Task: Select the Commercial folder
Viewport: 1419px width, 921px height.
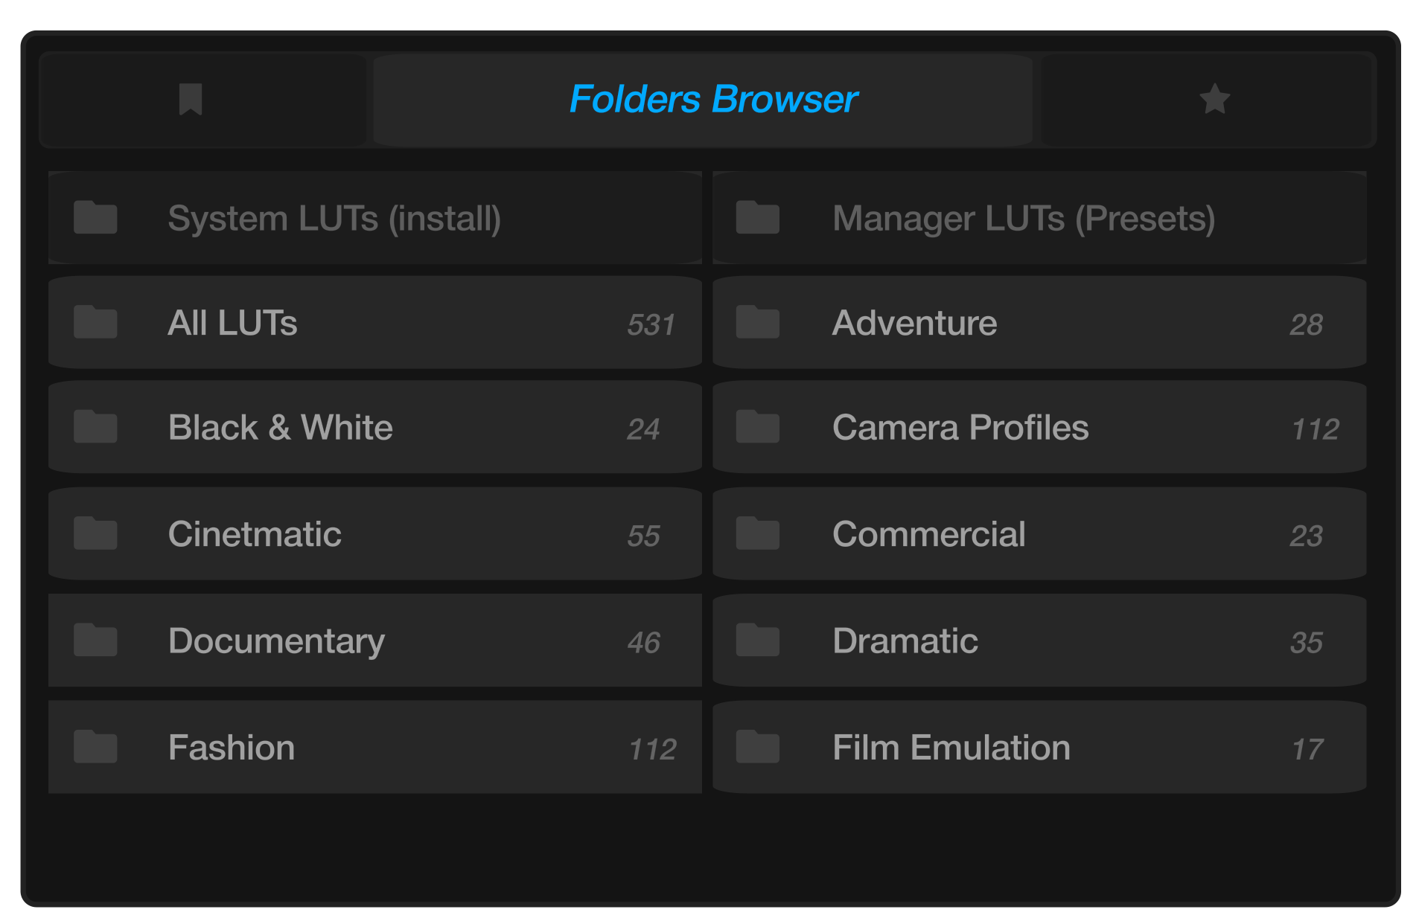Action: point(1039,533)
